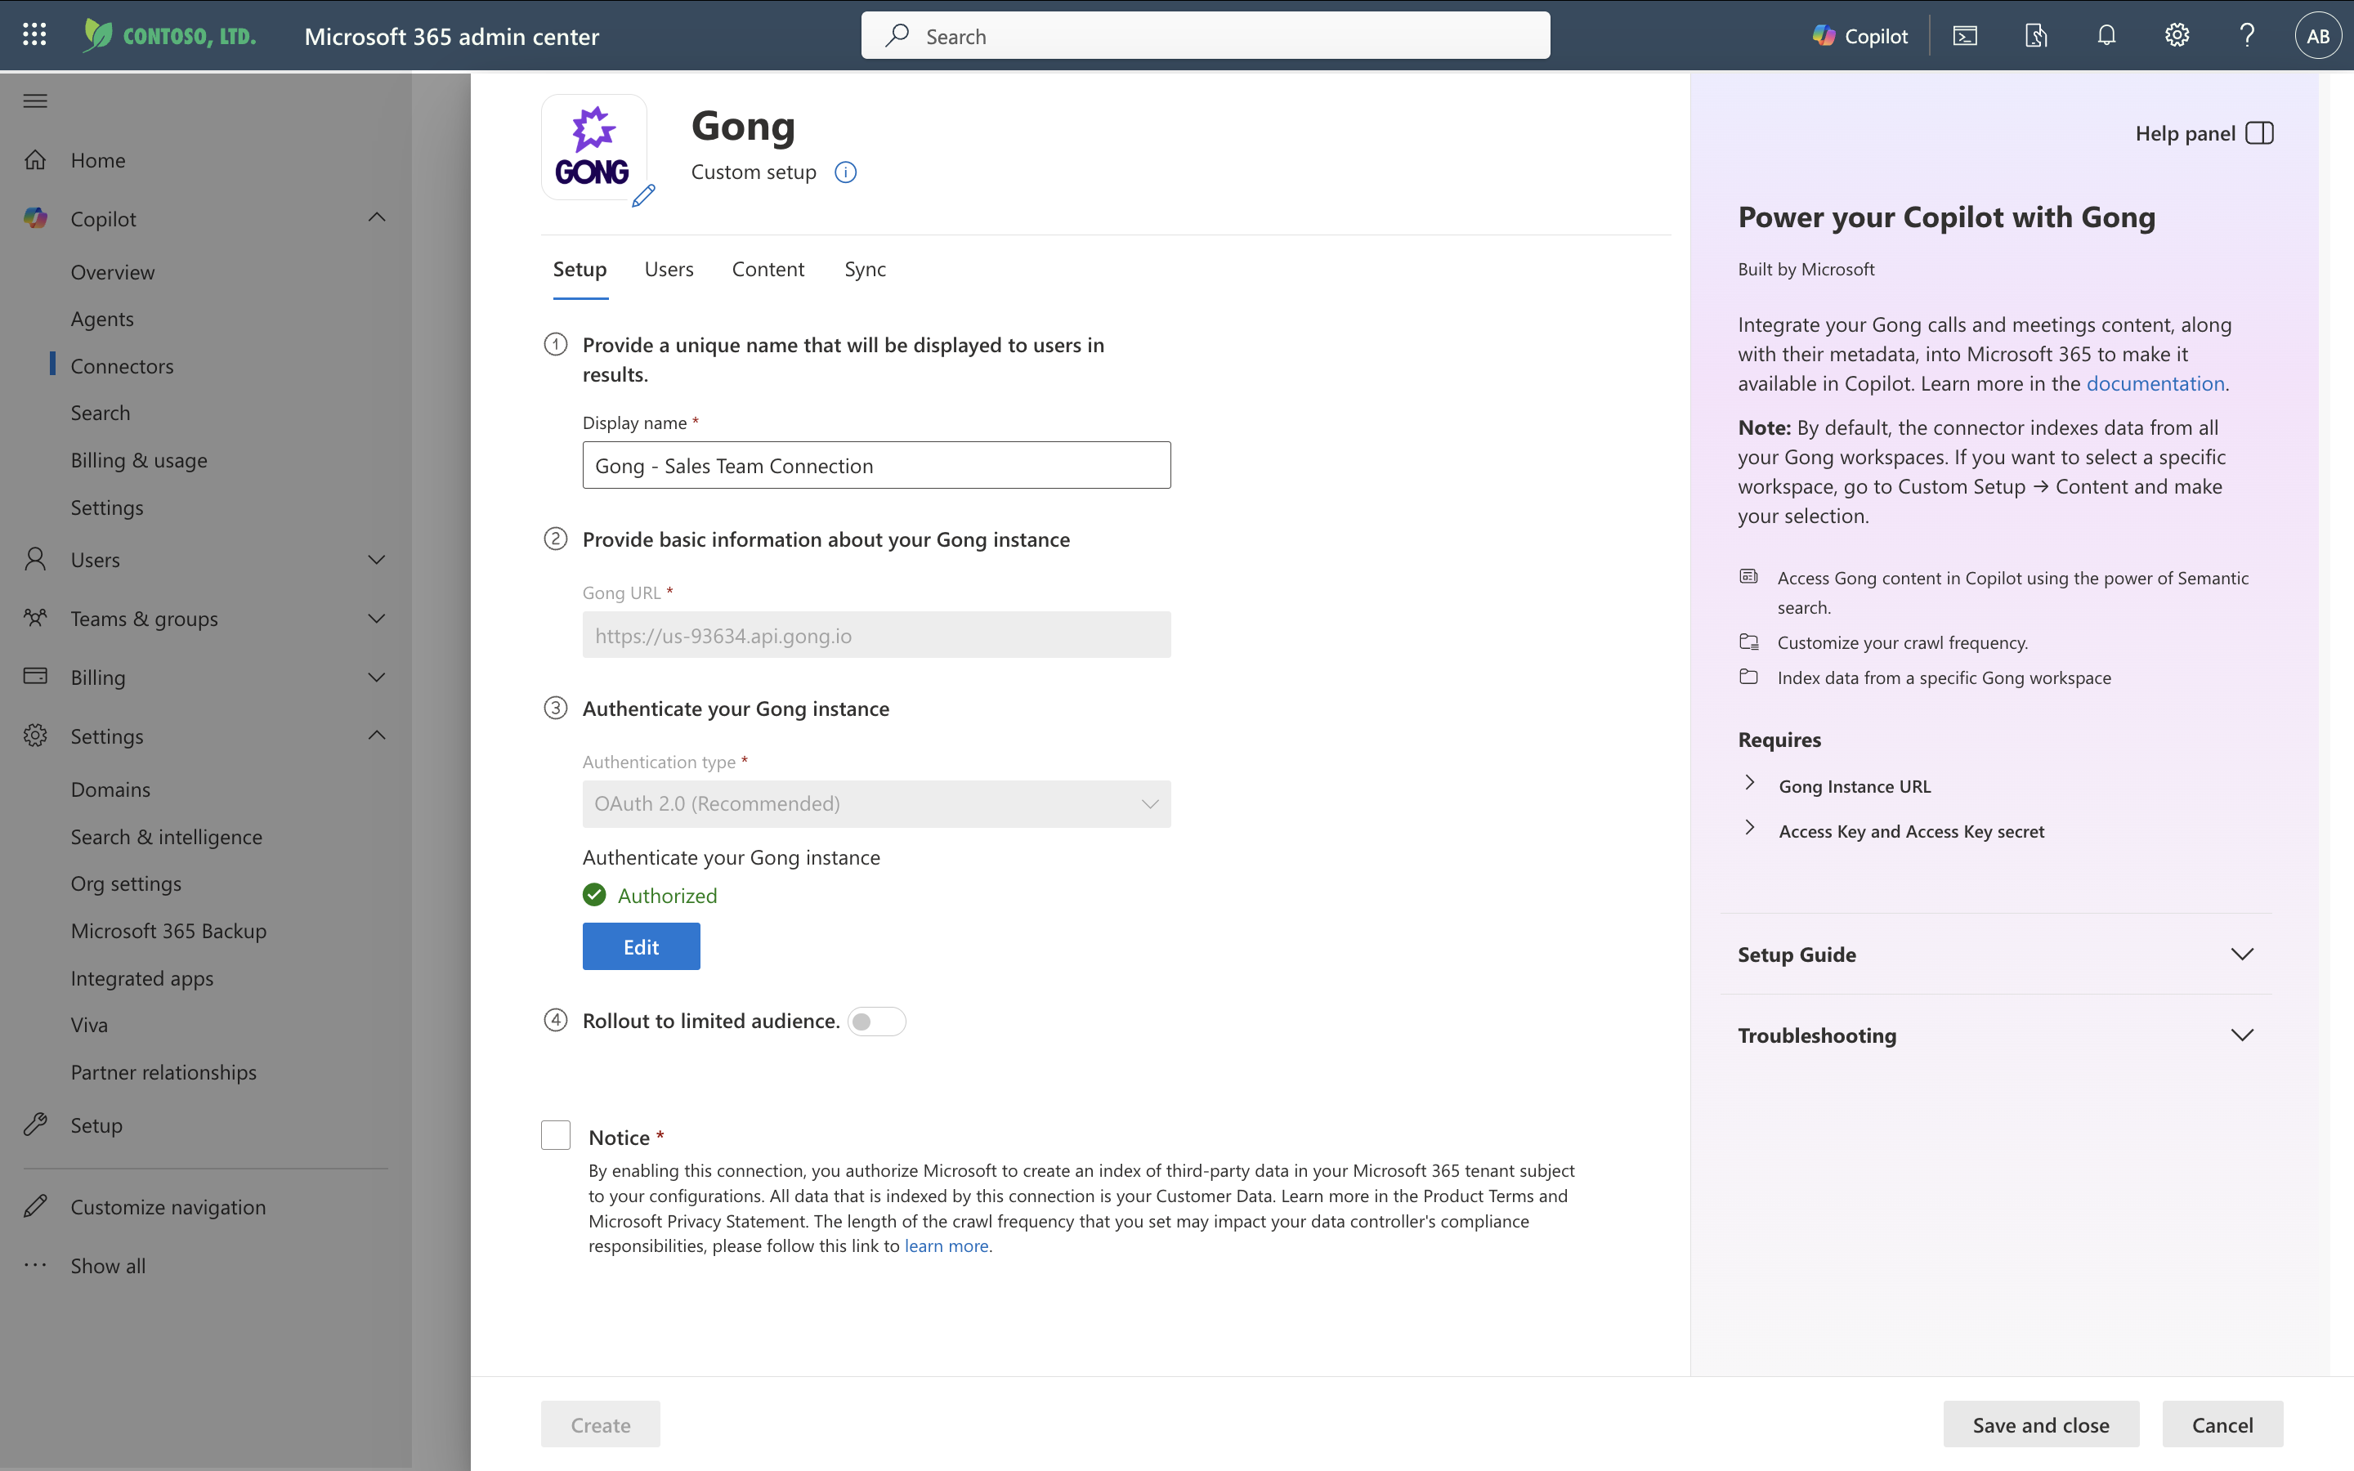Click the give feedback icon
The image size is (2354, 1471).
[x=2035, y=35]
